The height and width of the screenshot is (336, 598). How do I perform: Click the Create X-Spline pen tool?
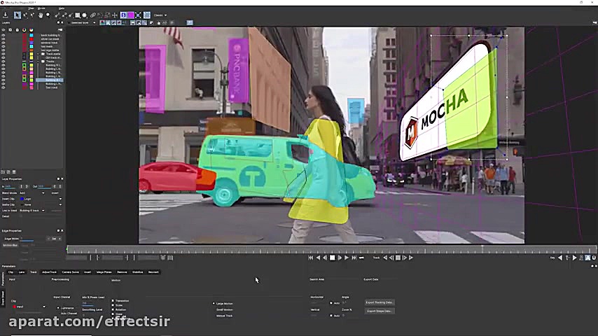point(57,15)
